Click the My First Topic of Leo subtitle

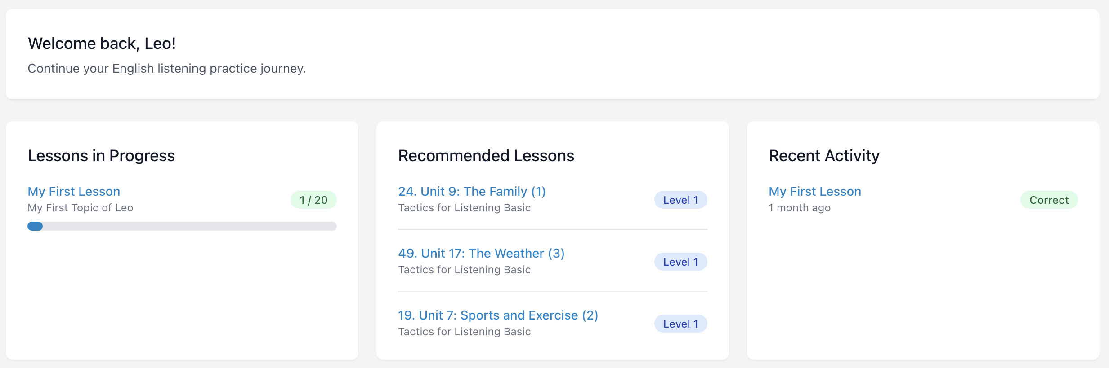(80, 208)
